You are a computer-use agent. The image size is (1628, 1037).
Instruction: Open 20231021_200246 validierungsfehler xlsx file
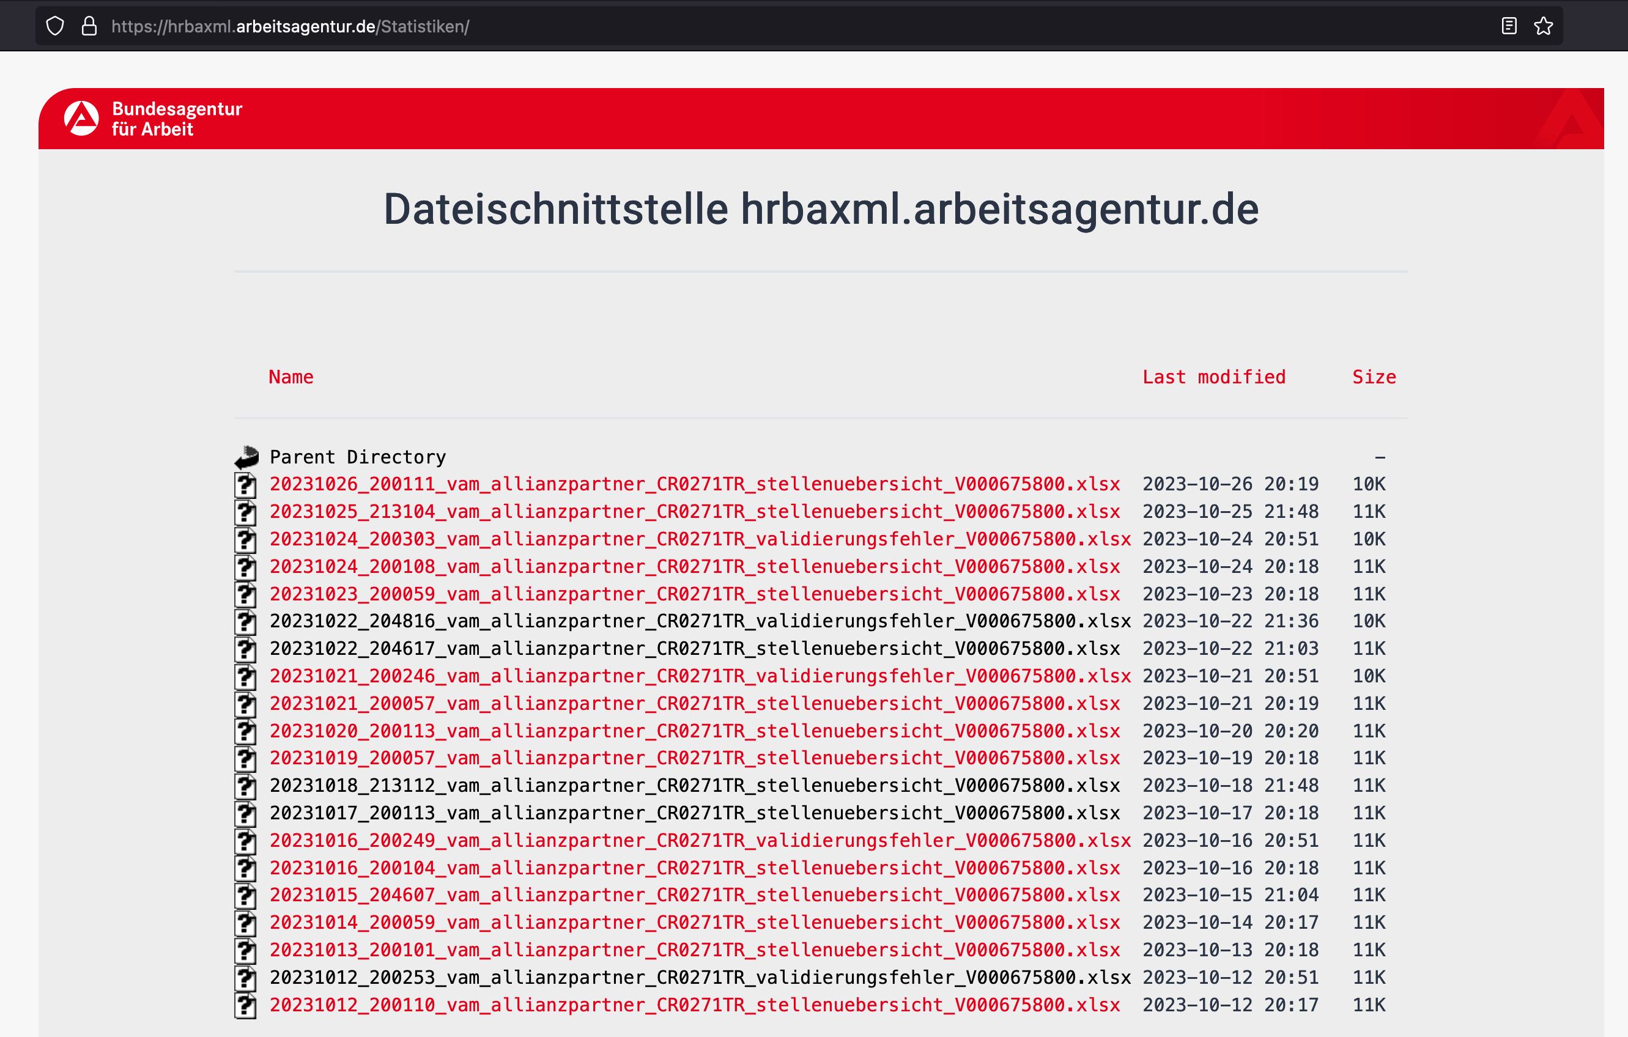700,676
